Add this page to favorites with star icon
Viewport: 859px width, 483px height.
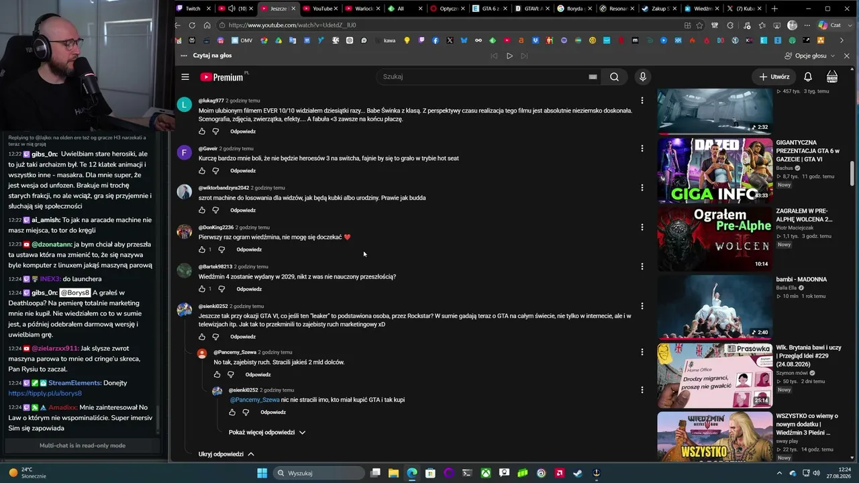[699, 25]
